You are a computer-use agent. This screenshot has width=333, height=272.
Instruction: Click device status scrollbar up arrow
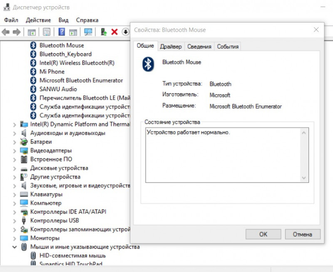[x=304, y=133]
